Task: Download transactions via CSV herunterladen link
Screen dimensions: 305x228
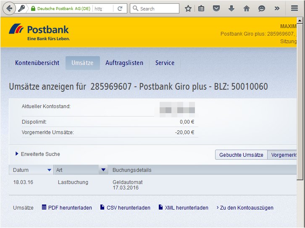Action: pos(129,207)
